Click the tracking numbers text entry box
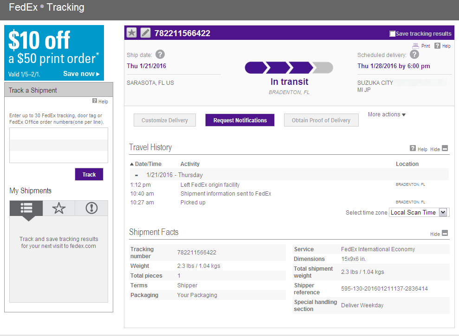The height and width of the screenshot is (336, 459). pyautogui.click(x=58, y=145)
